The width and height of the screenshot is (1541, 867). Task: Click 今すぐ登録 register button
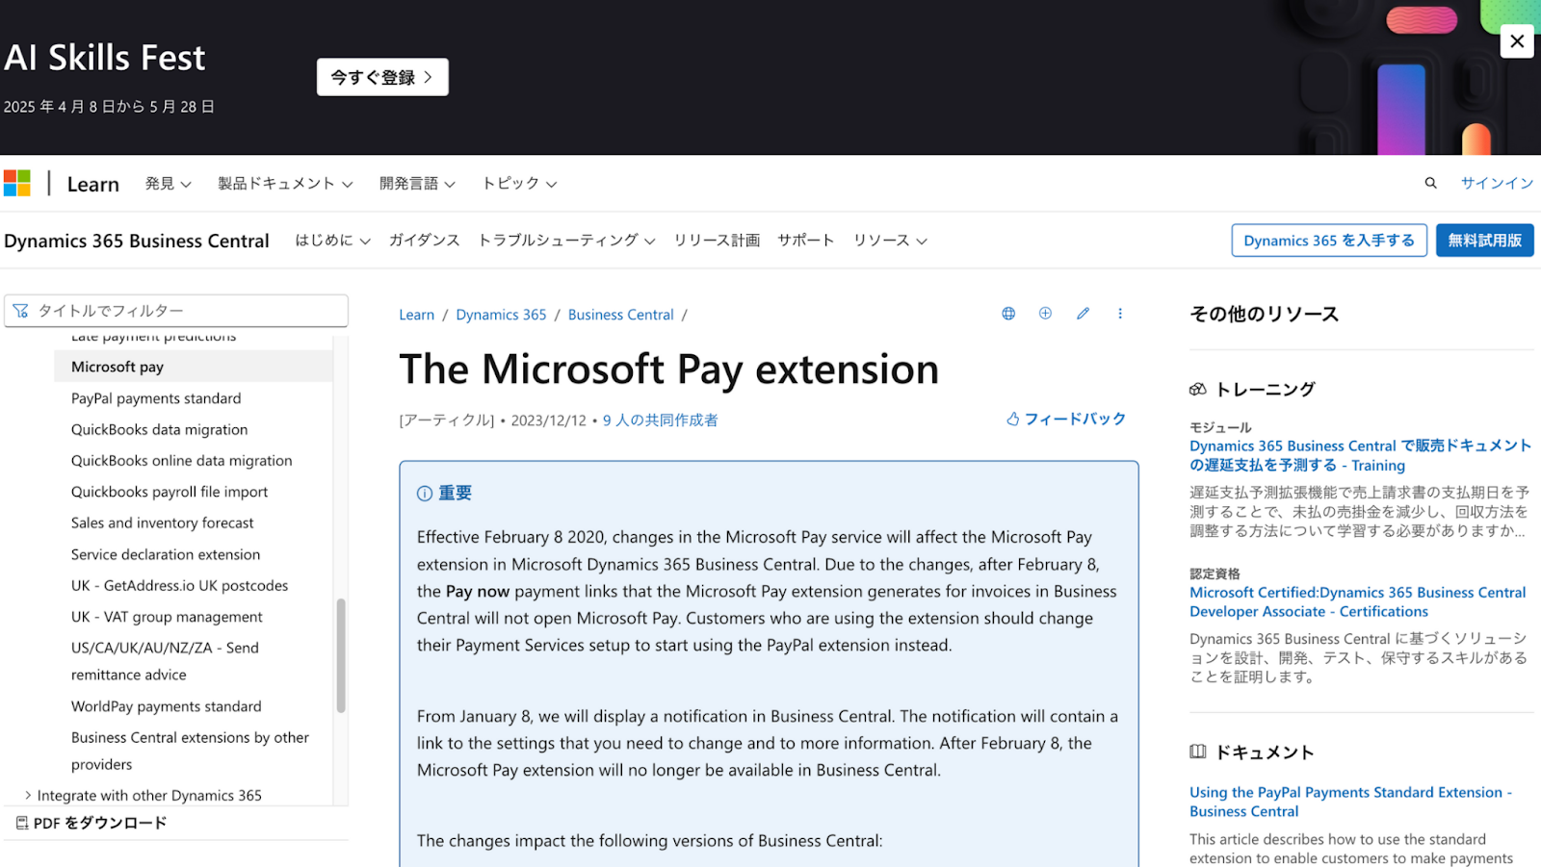[x=382, y=77]
